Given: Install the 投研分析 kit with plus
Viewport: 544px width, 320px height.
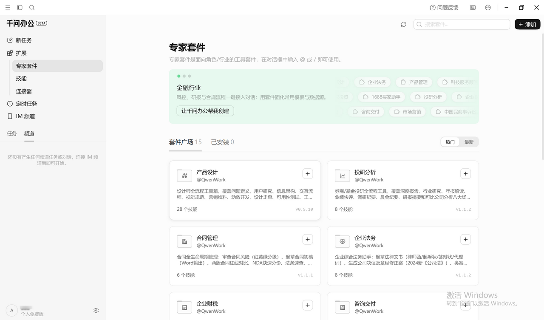Looking at the screenshot, I should 466,173.
